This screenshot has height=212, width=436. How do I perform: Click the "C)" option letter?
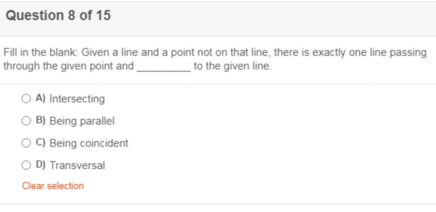click(x=40, y=143)
